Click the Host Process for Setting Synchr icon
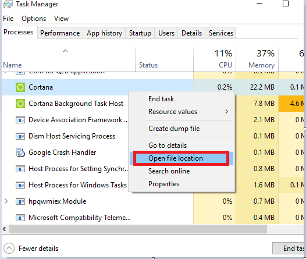 pos(20,169)
